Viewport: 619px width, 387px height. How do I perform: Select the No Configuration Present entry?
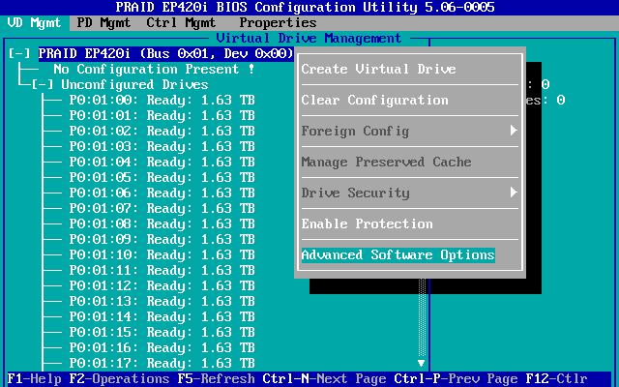pos(154,69)
